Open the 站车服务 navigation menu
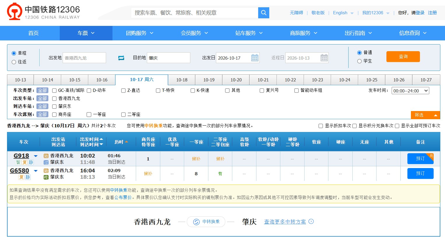This screenshot has height=241, width=445. click(x=249, y=33)
